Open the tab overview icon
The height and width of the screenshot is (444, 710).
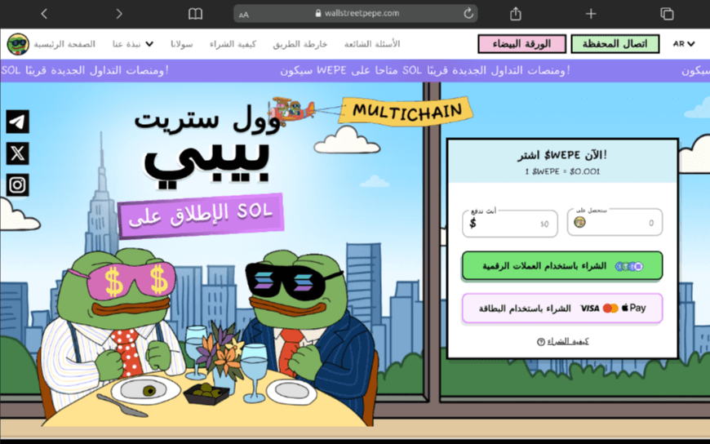[x=667, y=14]
